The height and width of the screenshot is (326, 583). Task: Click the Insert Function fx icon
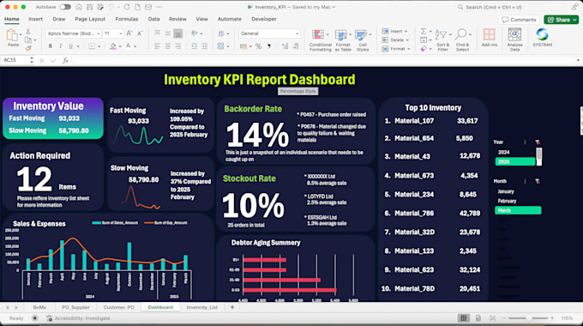click(65, 60)
